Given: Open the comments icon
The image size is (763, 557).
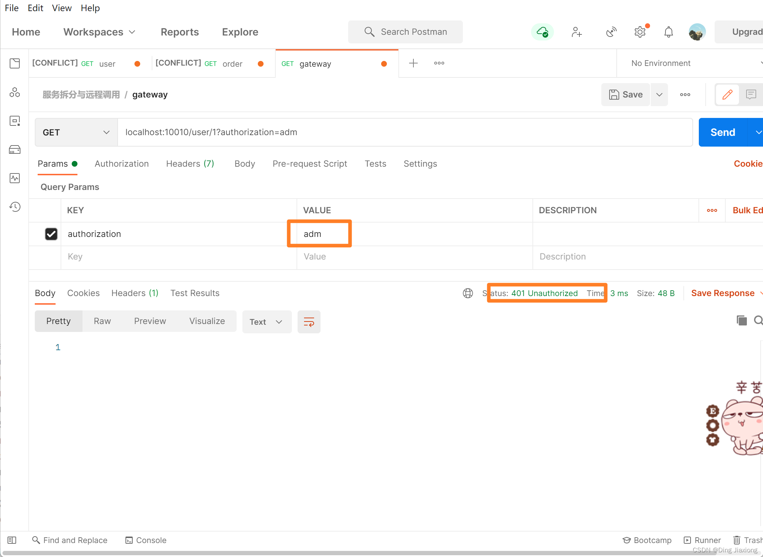Looking at the screenshot, I should [751, 95].
